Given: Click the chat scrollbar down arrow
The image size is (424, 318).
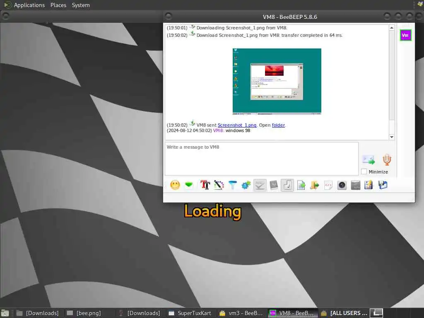Looking at the screenshot, I should (392, 137).
